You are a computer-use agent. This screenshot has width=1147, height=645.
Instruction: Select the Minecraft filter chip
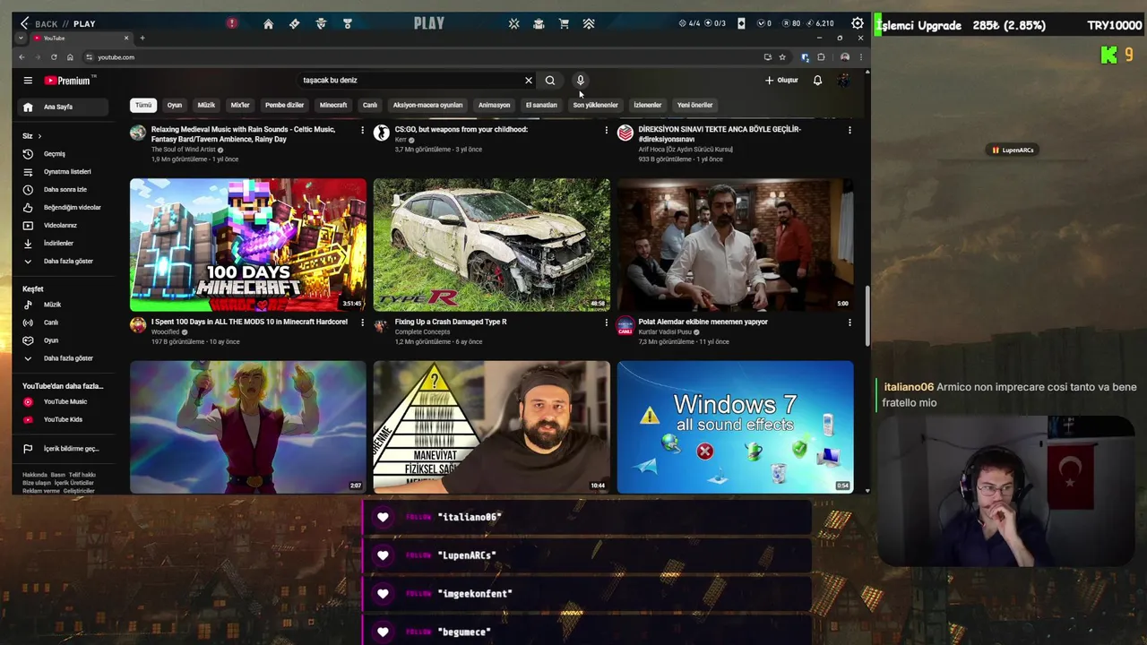pyautogui.click(x=333, y=105)
